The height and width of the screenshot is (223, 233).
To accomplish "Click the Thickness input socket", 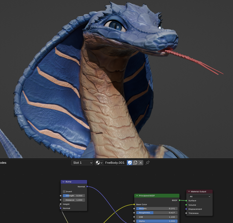I will [186, 213].
